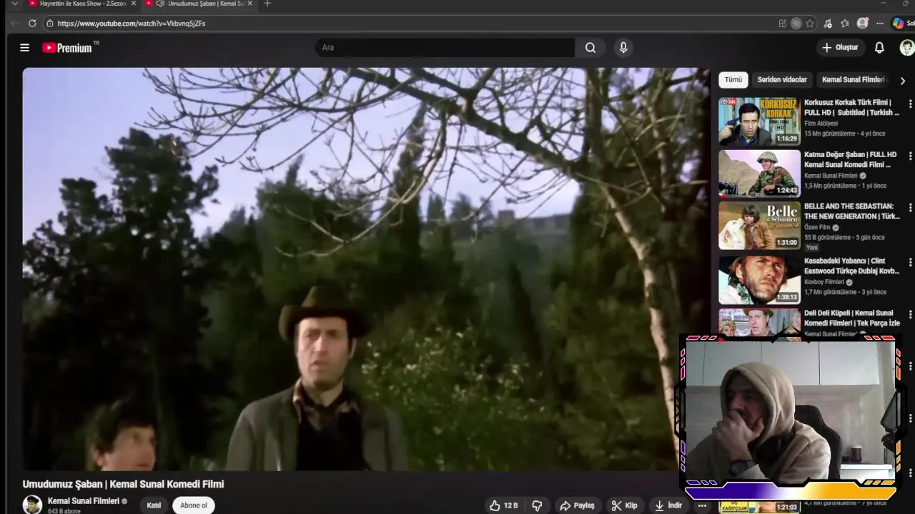Open Katma Değer Şaban video title
The image size is (915, 514).
point(850,159)
